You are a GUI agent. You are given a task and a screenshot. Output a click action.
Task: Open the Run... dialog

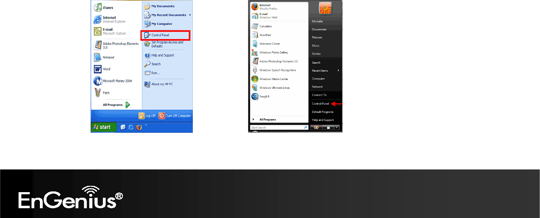click(x=152, y=73)
